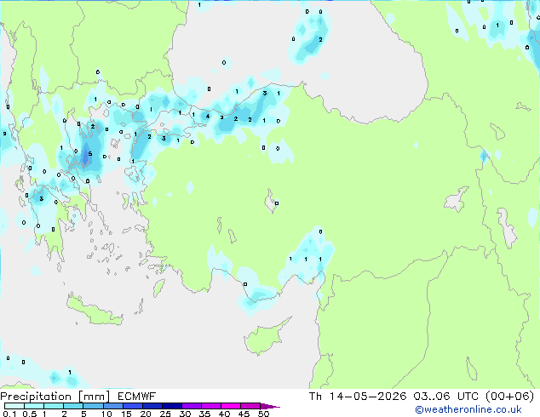This screenshot has height=417, width=540.
Task: Choose the 40–45 mm magenta legend box
Action: tap(231, 406)
